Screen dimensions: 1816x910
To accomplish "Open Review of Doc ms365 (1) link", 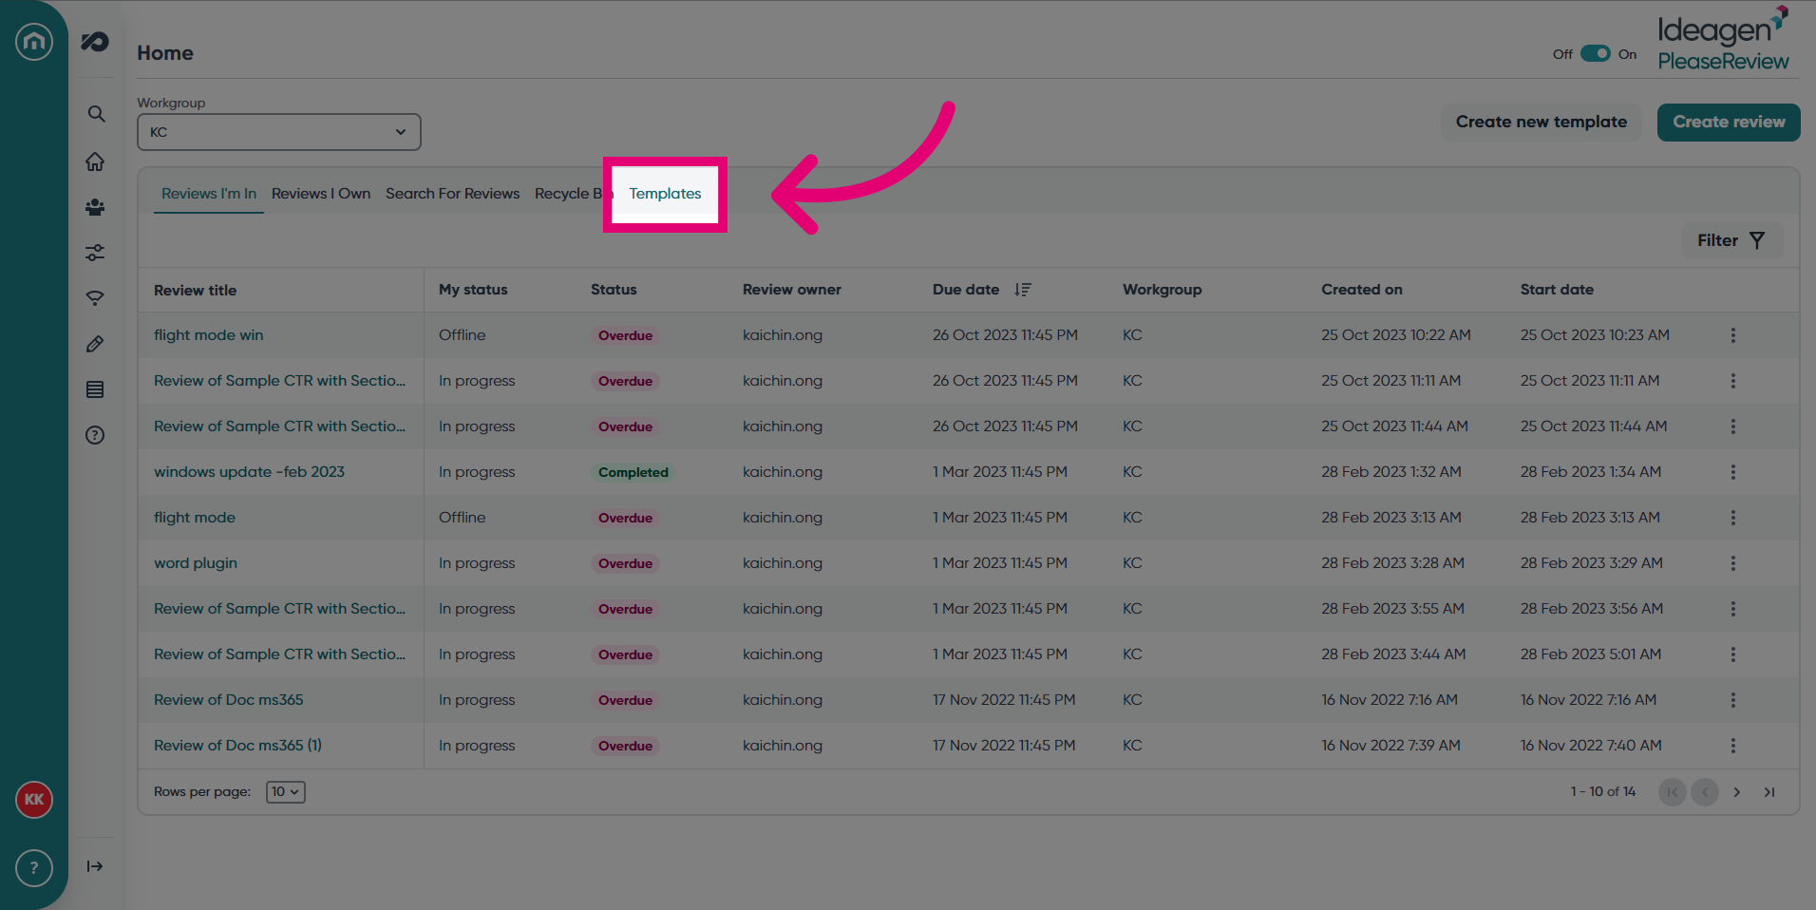I will click(x=238, y=746).
